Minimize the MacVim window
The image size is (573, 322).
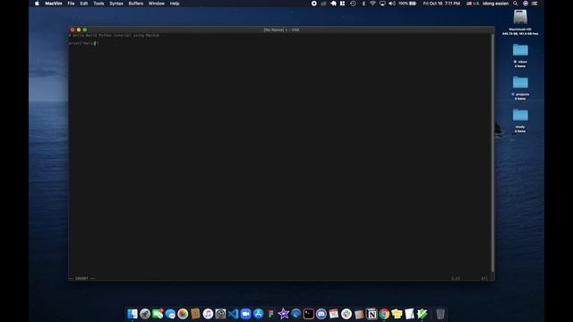[x=79, y=30]
